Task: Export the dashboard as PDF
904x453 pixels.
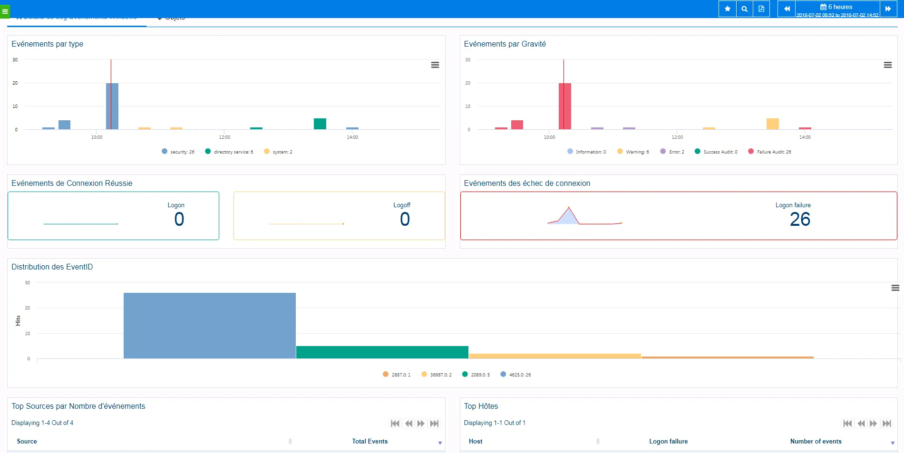Action: point(761,9)
